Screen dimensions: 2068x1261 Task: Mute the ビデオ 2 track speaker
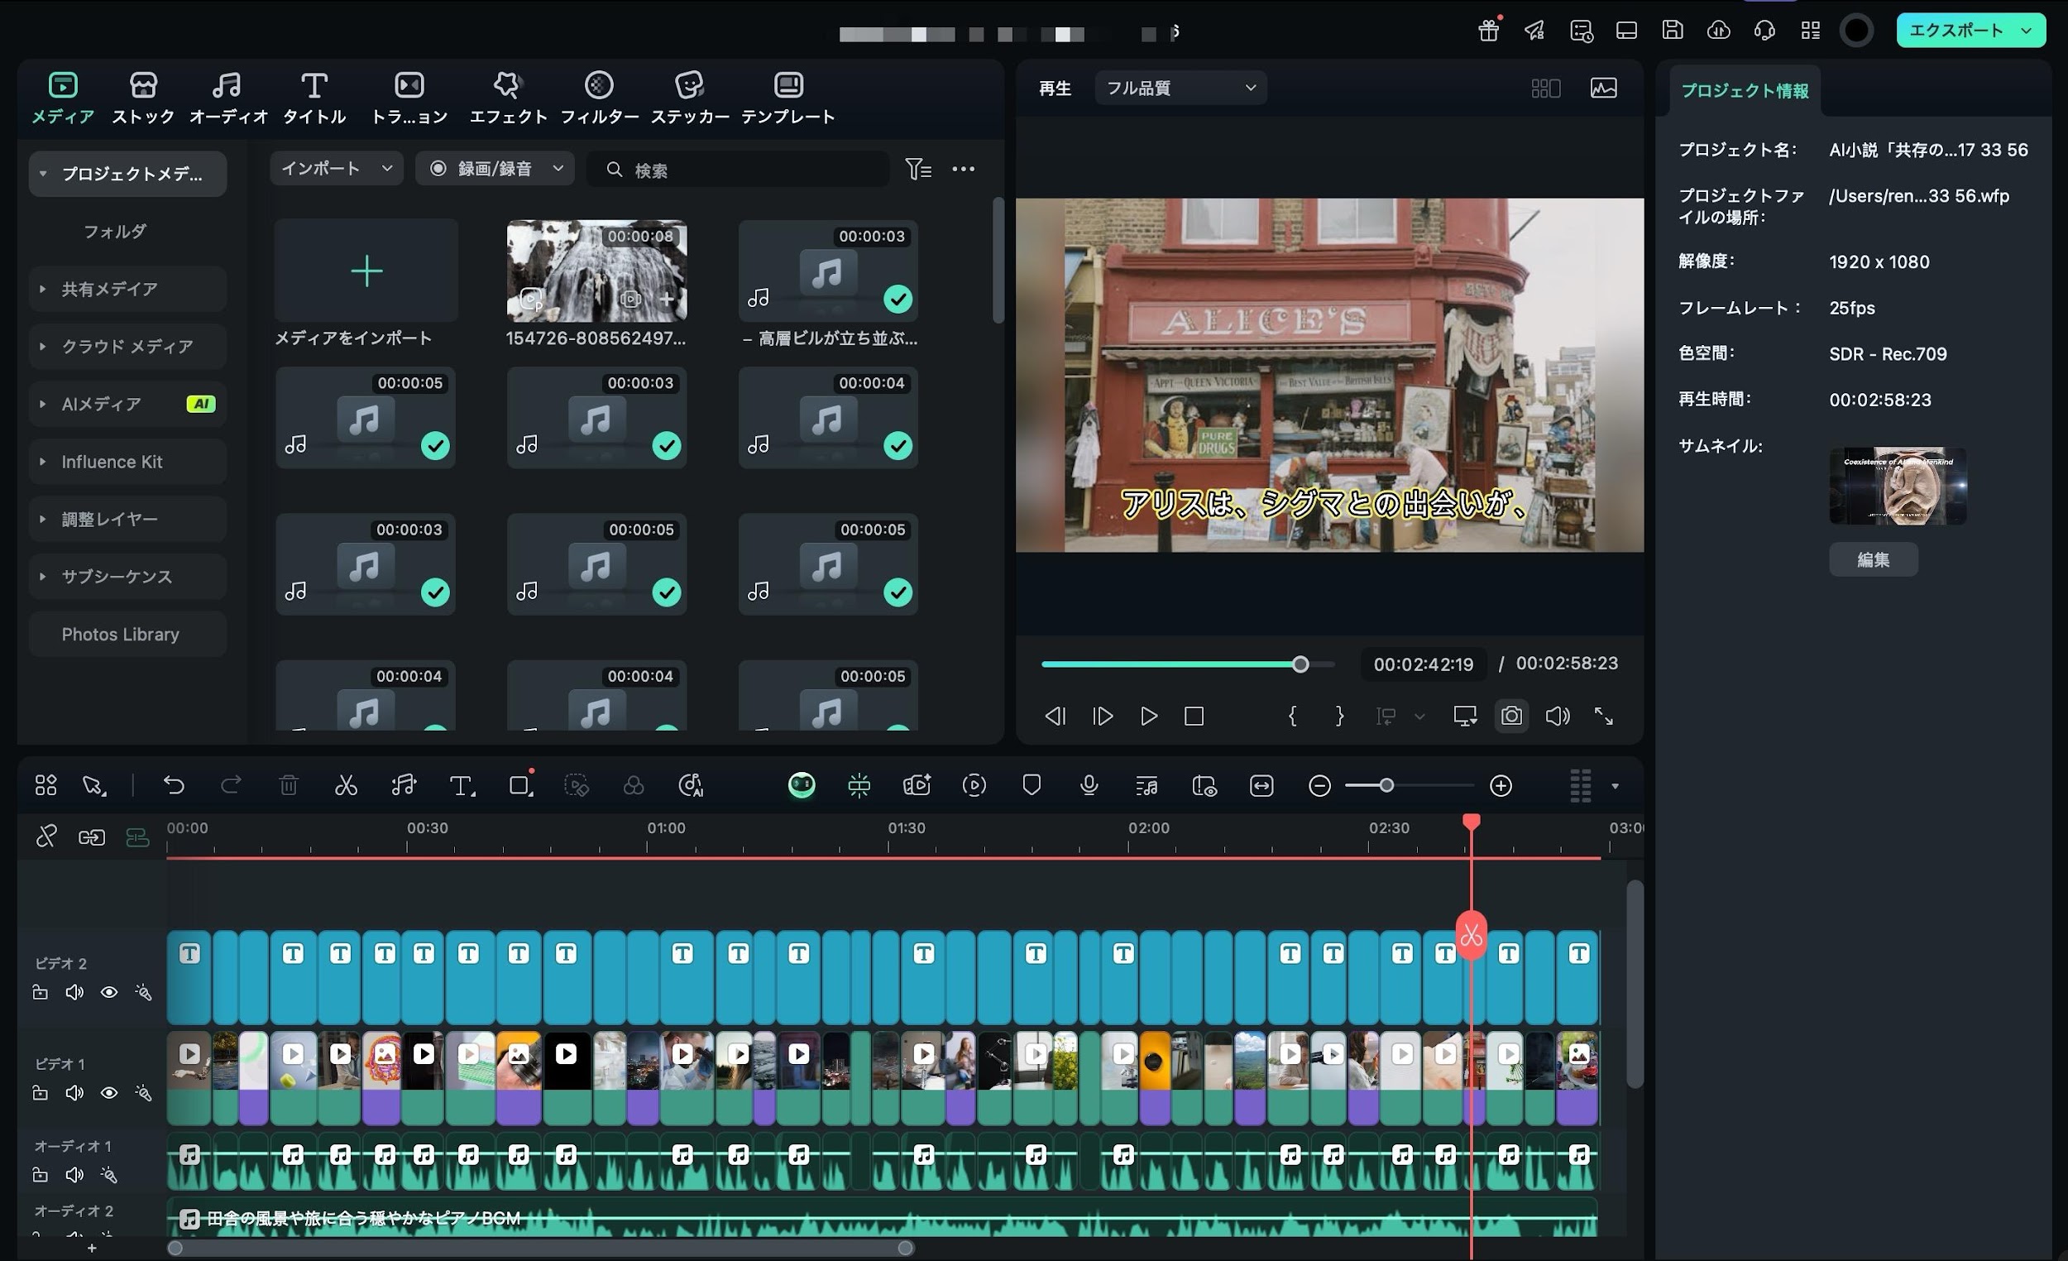click(x=74, y=992)
